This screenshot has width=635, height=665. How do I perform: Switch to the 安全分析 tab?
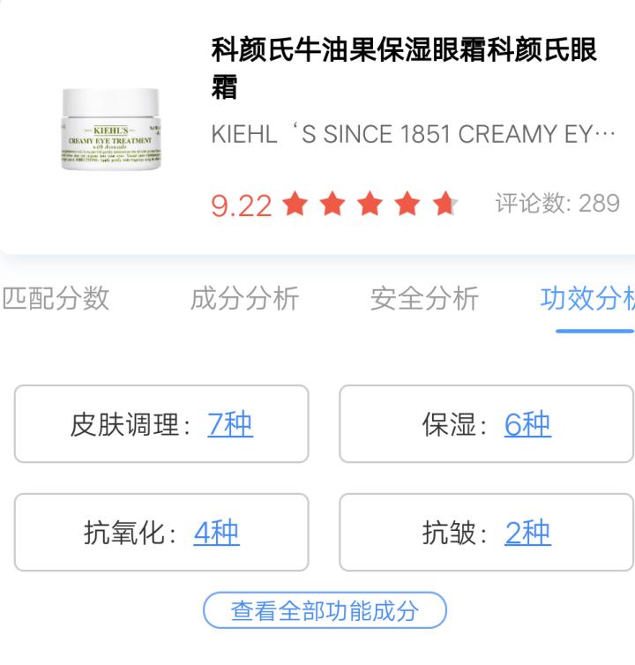pos(424,299)
